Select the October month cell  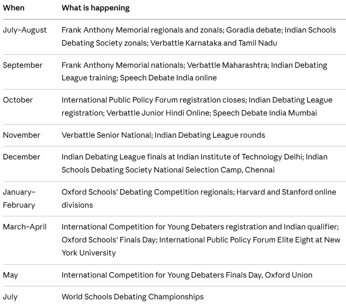pyautogui.click(x=18, y=100)
